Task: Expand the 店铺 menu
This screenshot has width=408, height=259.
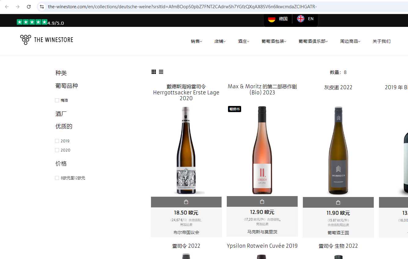Action: (x=220, y=41)
